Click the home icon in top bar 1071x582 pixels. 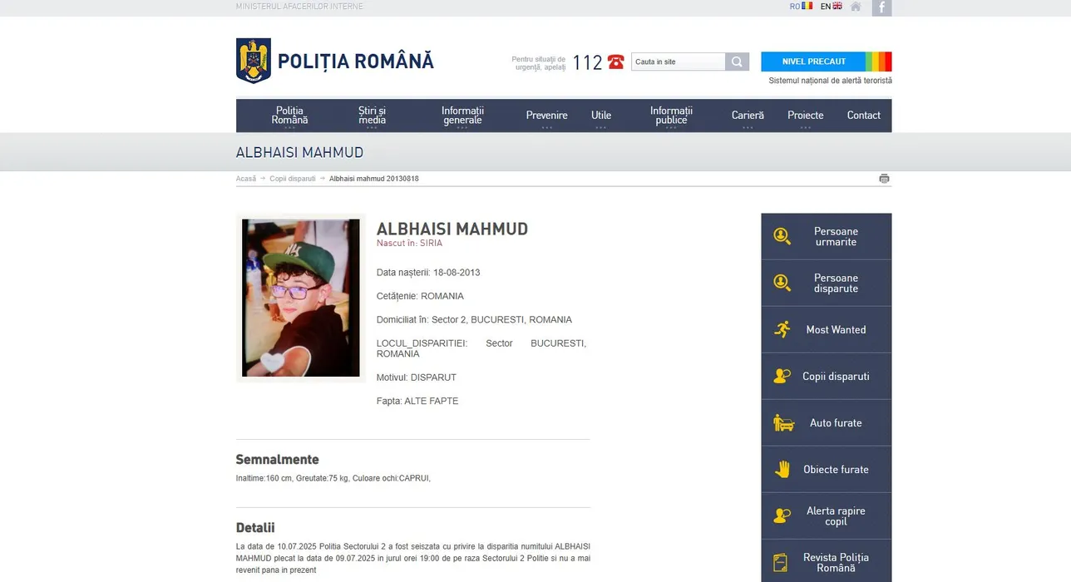pyautogui.click(x=856, y=7)
